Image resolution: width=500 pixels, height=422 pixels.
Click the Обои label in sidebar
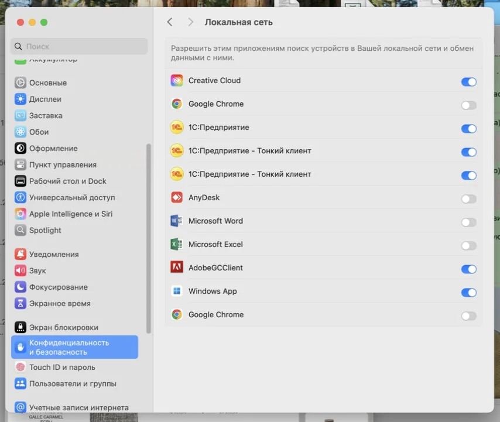[x=39, y=132]
